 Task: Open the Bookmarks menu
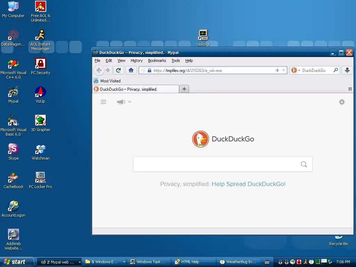[157, 60]
